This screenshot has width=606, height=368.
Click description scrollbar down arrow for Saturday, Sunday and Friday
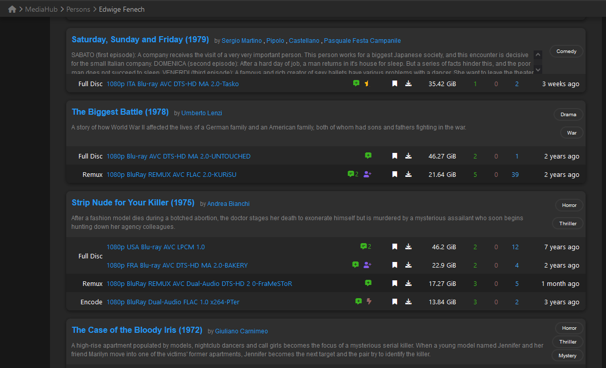(x=538, y=70)
